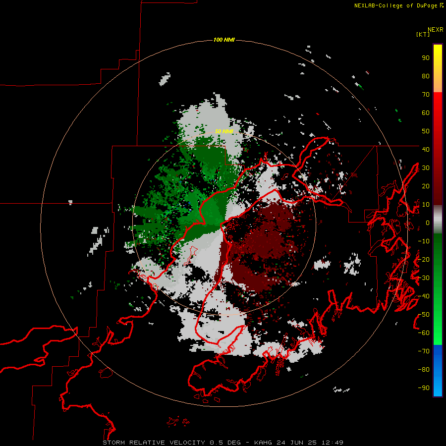The image size is (446, 446).
Task: Click the -70 value on velocity scale
Action: pyautogui.click(x=424, y=351)
